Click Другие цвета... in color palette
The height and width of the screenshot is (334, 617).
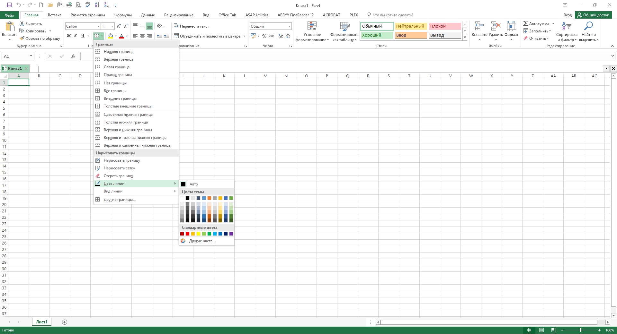tap(206, 241)
